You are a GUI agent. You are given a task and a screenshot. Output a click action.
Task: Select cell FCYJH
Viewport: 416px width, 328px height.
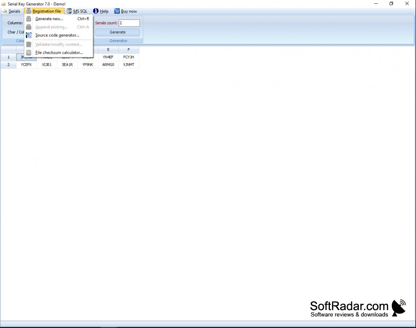click(x=129, y=57)
